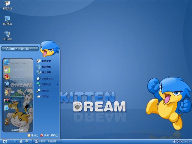Switch to the 恭喜您 taskbar window button
The width and height of the screenshot is (192, 144).
(x=47, y=141)
